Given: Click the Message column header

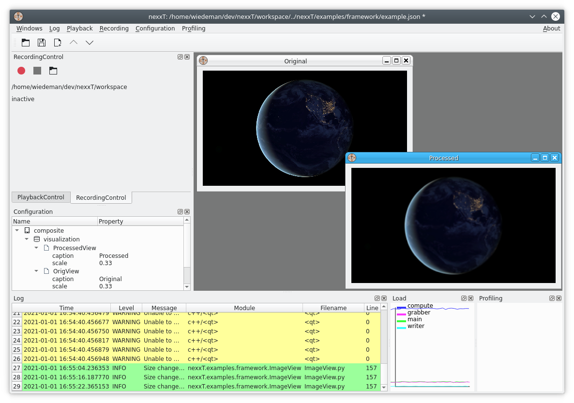Looking at the screenshot, I should point(164,308).
